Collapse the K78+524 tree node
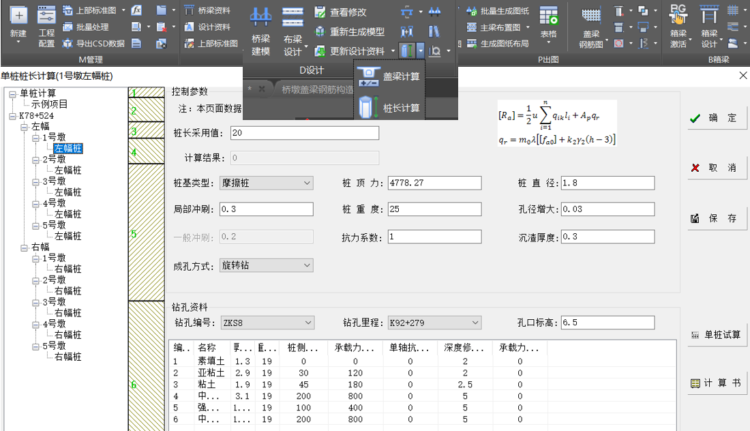Viewport: 750px width, 431px height. click(13, 116)
